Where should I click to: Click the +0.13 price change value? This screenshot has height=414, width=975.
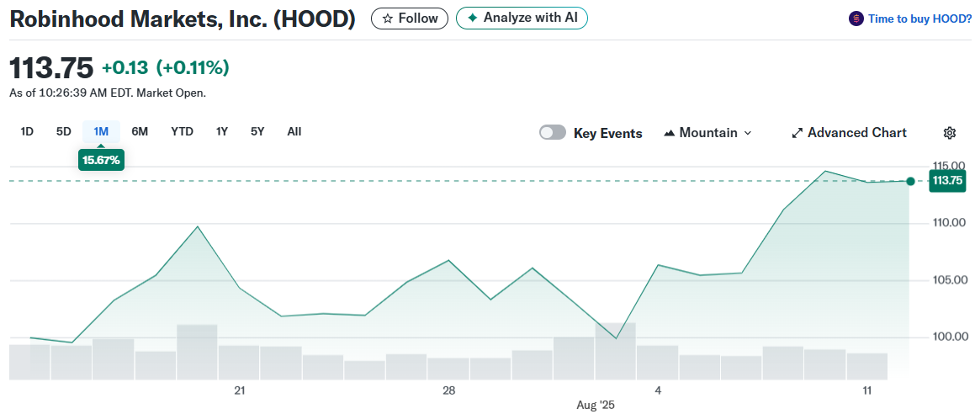(x=125, y=68)
